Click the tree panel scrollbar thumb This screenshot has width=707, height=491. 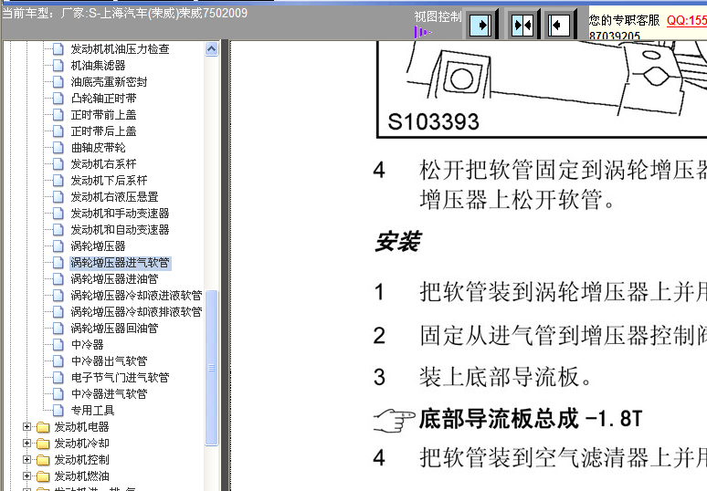[212, 368]
